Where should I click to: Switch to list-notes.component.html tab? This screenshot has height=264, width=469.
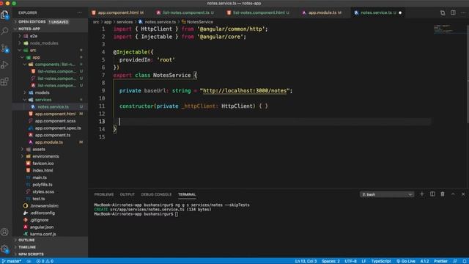coord(259,12)
